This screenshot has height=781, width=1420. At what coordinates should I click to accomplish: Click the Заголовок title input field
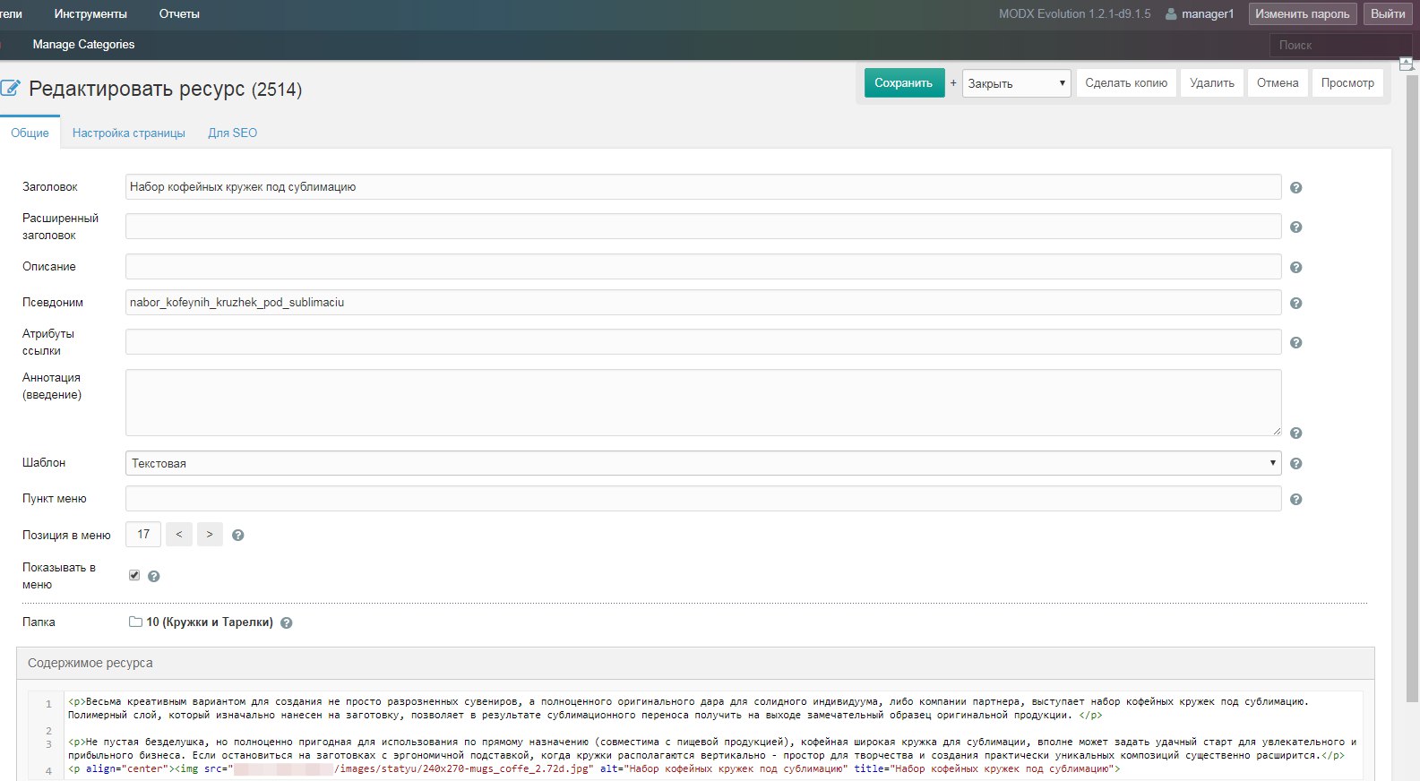click(x=703, y=187)
